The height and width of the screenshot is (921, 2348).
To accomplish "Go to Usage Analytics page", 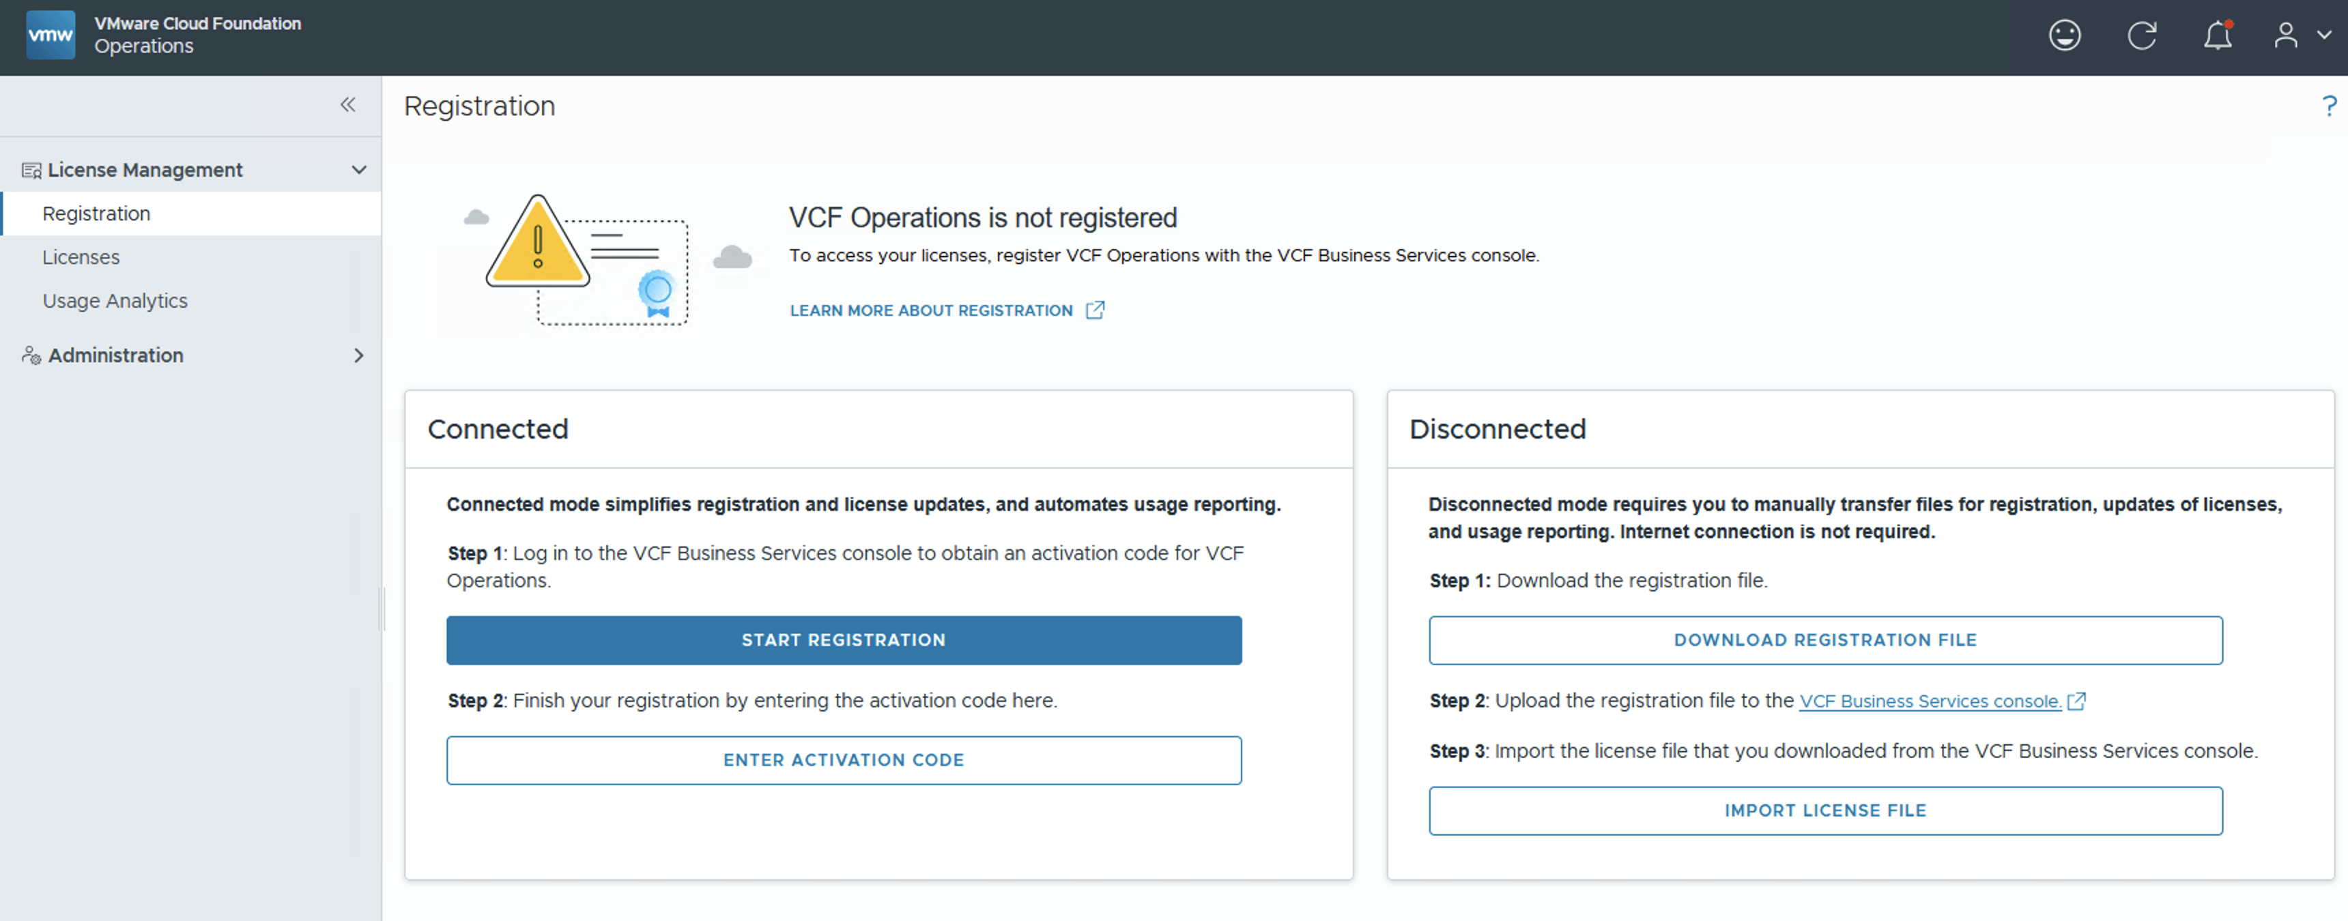I will [115, 302].
